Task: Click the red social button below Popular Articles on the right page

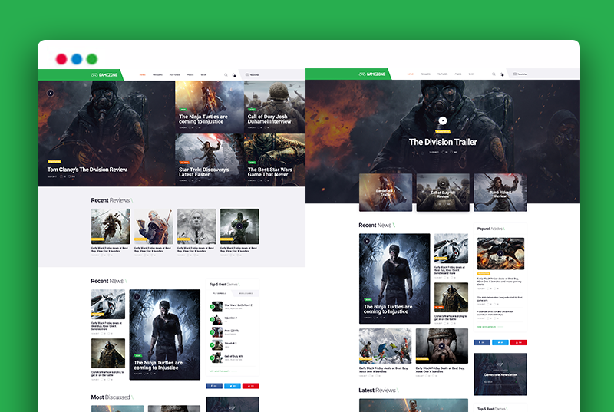Action: click(519, 342)
